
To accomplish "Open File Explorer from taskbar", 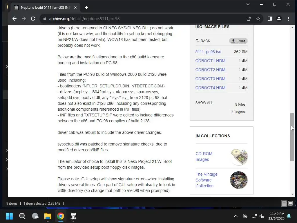I will coord(48,216).
